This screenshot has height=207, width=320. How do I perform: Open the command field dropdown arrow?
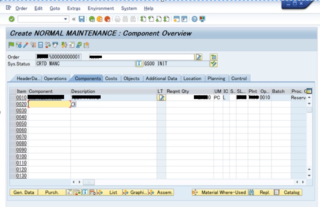[66, 19]
